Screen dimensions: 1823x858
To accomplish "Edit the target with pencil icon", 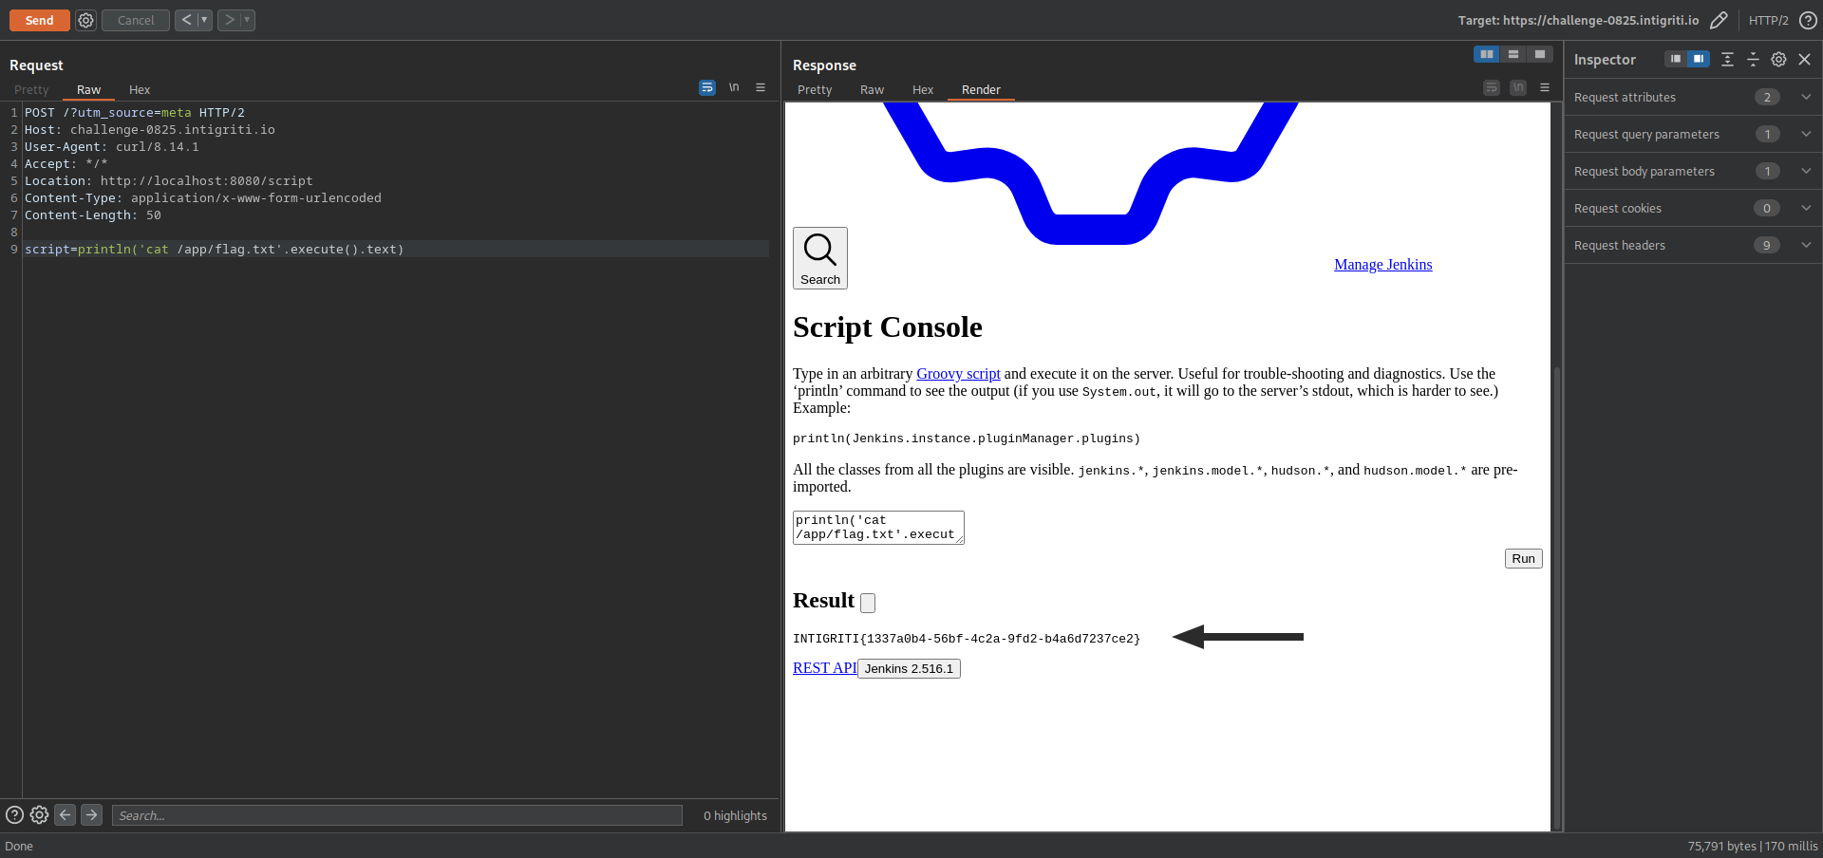I will point(1719,20).
